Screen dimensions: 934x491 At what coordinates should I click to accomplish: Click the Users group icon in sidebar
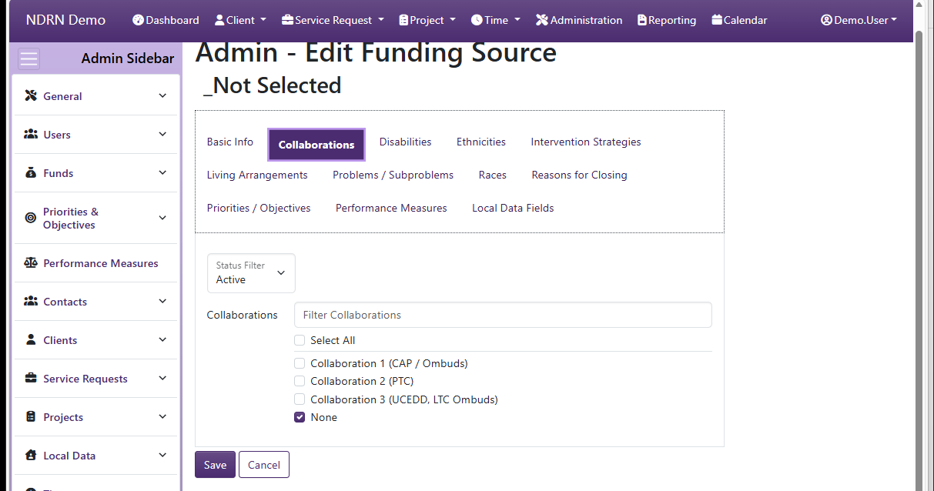point(31,135)
